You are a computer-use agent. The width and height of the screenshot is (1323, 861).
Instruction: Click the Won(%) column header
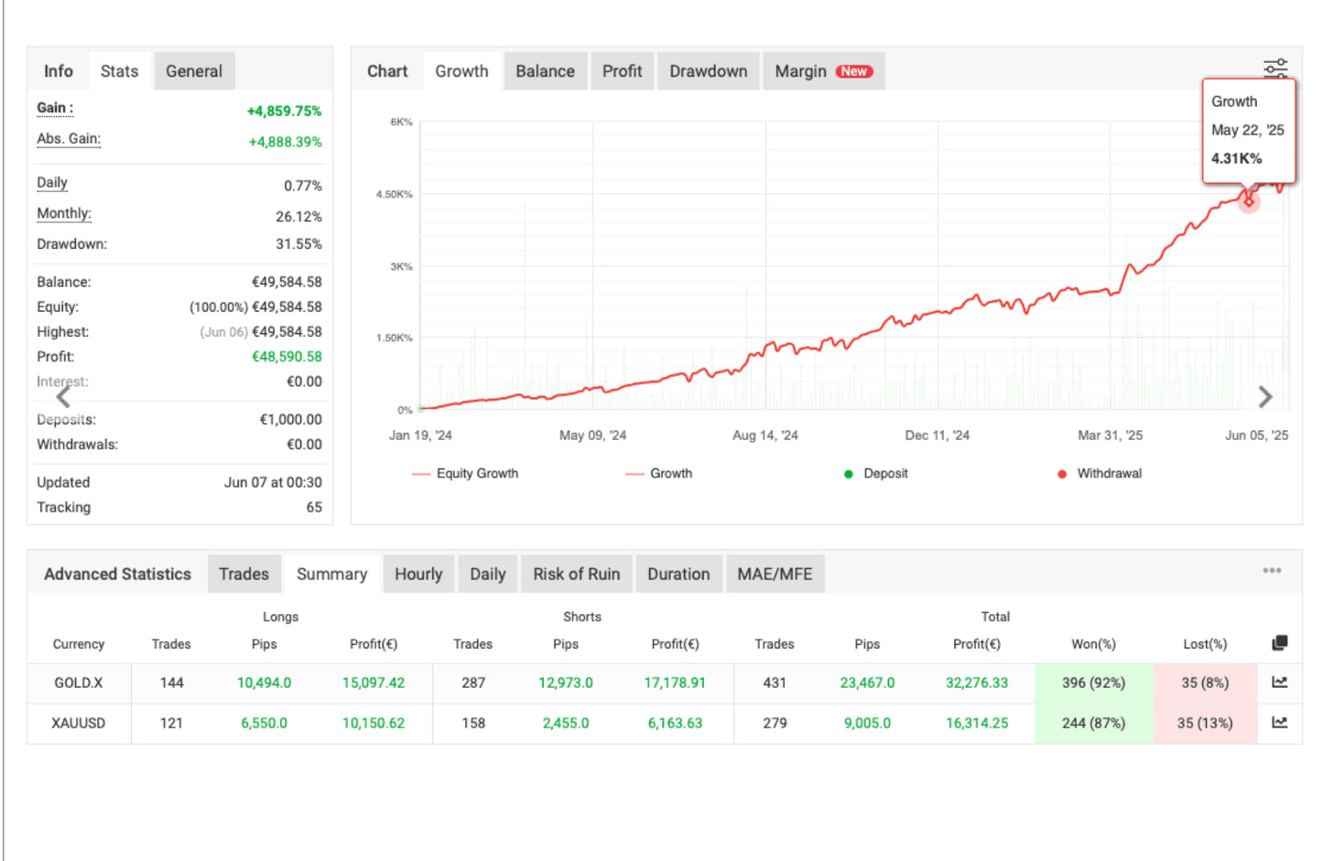pos(1093,644)
